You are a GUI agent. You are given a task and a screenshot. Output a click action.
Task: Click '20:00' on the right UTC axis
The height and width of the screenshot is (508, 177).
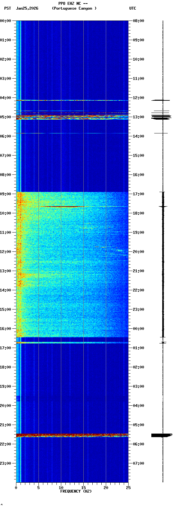tap(138, 252)
